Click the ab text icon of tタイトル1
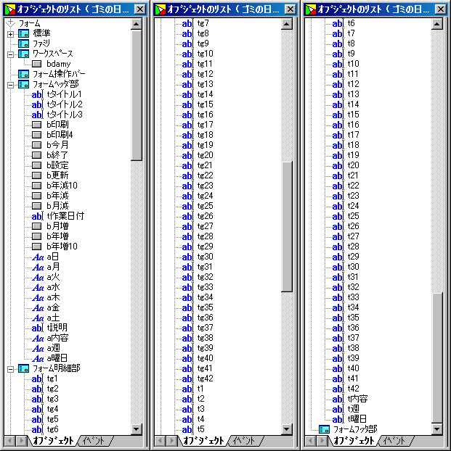This screenshot has width=451, height=451. coord(38,95)
